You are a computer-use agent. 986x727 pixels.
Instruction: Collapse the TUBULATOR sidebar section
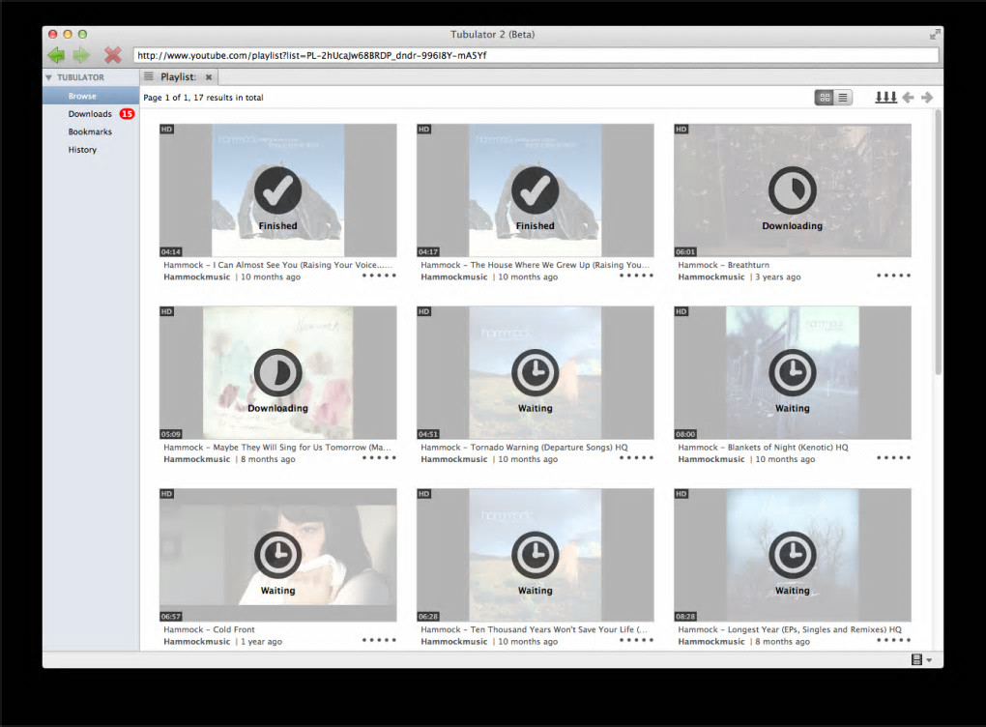point(48,77)
